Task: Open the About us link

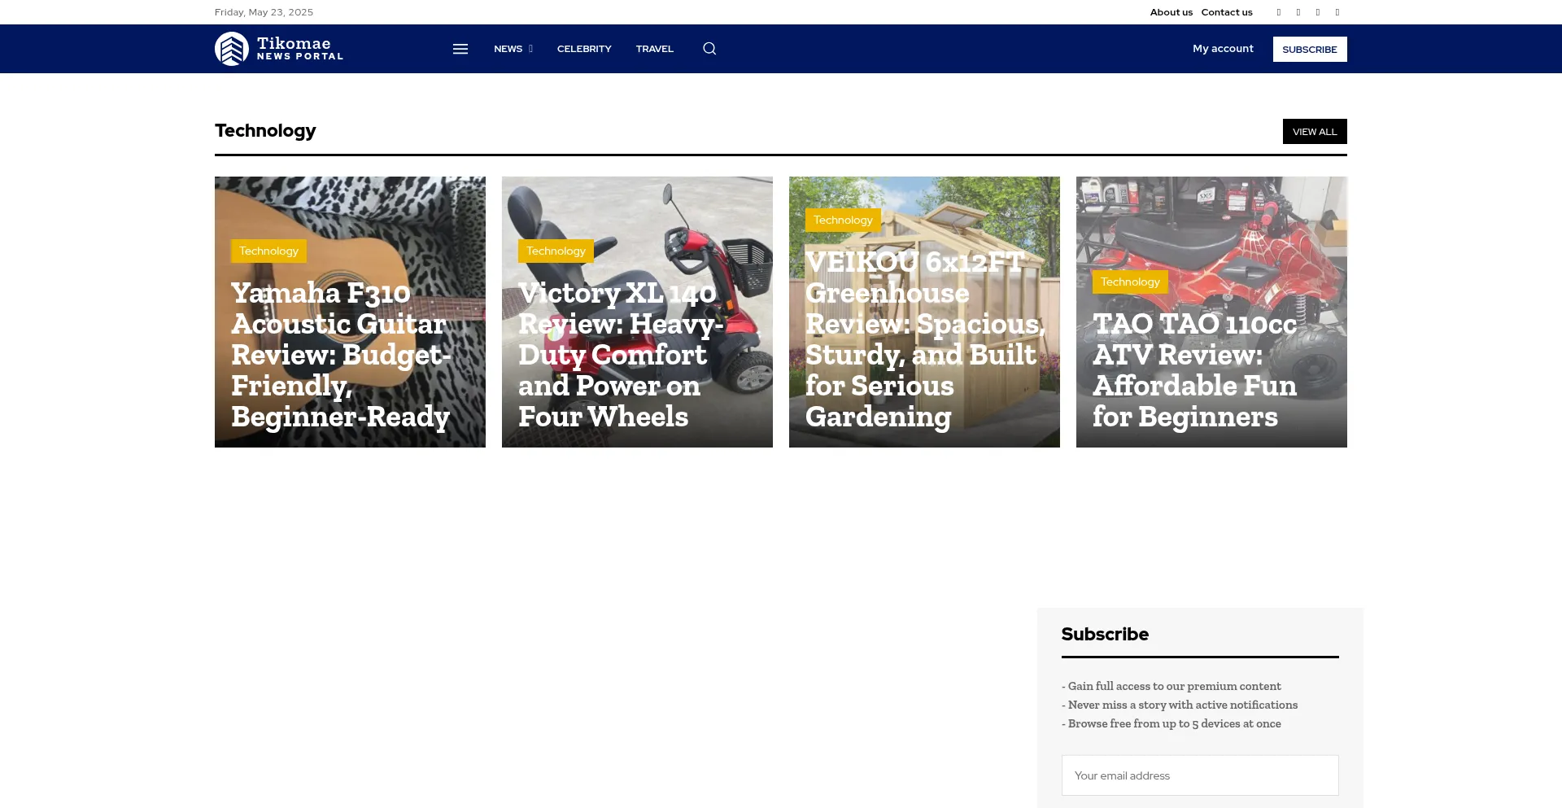Action: pyautogui.click(x=1171, y=12)
